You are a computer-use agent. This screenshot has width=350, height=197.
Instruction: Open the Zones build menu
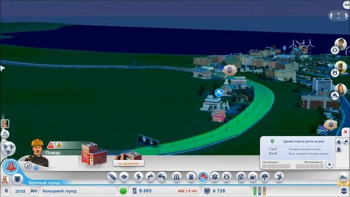pyautogui.click(x=124, y=177)
